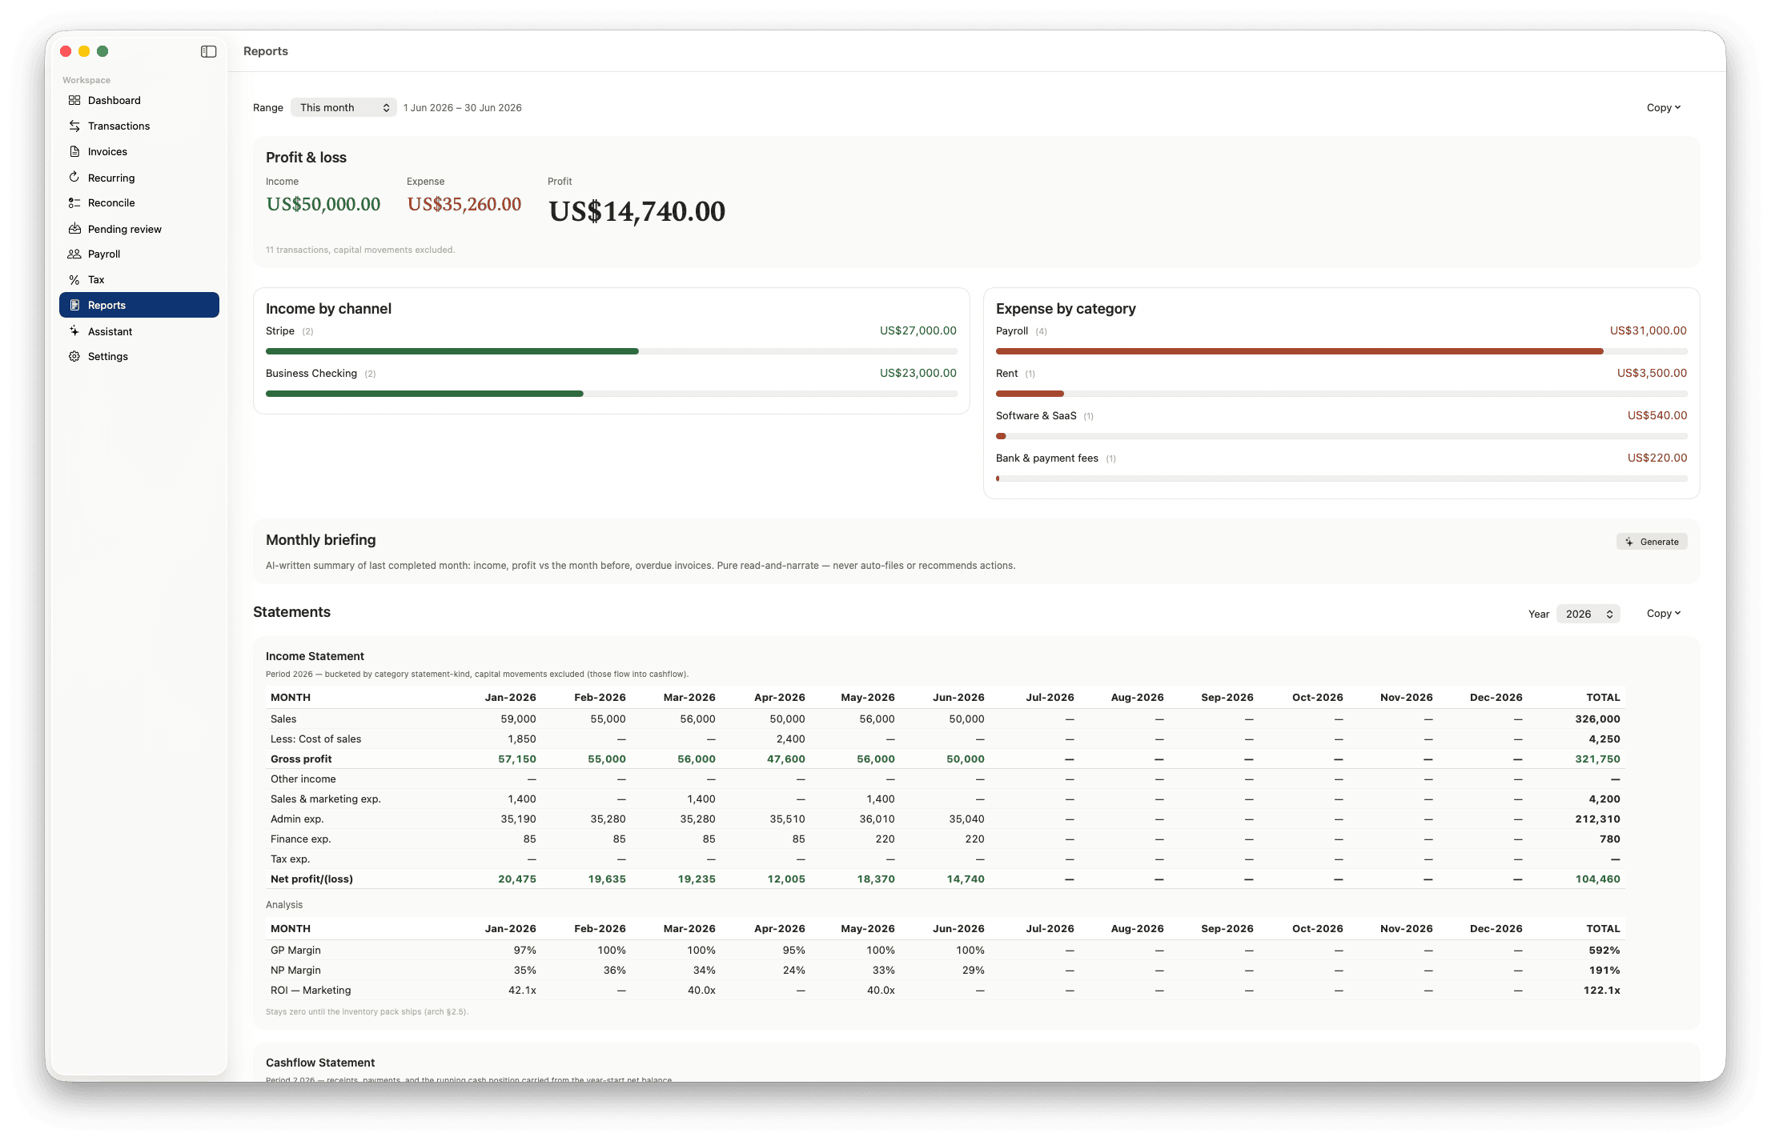Open Reconcile from the sidebar
Image resolution: width=1771 pixels, height=1141 pixels.
(x=139, y=202)
